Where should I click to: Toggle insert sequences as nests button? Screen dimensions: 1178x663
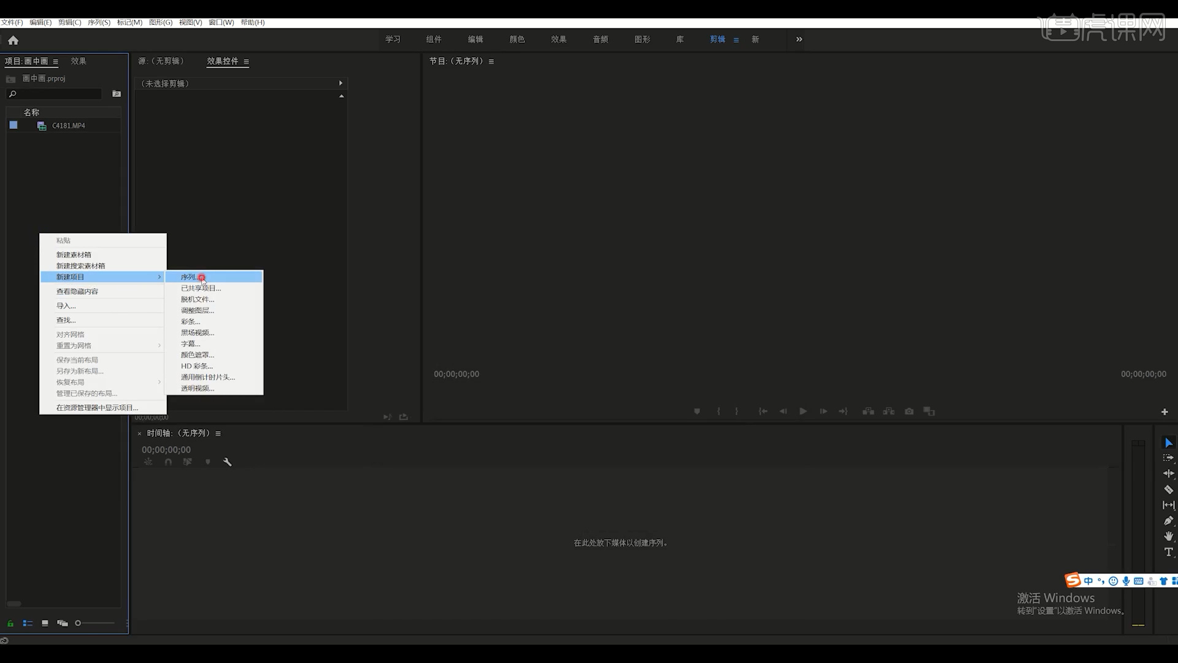point(148,462)
